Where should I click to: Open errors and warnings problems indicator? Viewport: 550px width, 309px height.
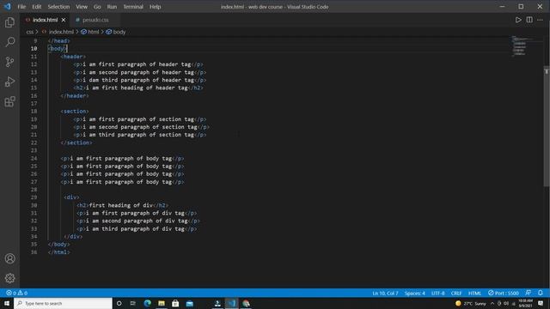(x=16, y=293)
